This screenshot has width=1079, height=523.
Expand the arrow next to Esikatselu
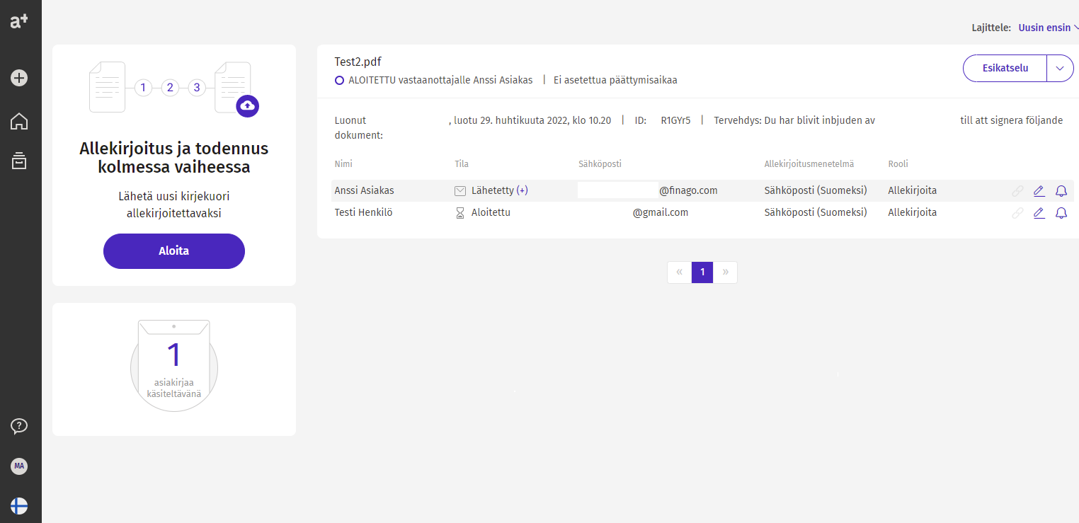[x=1060, y=68]
